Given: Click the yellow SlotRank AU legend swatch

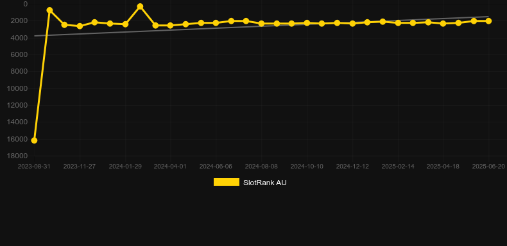Looking at the screenshot, I should coord(227,182).
